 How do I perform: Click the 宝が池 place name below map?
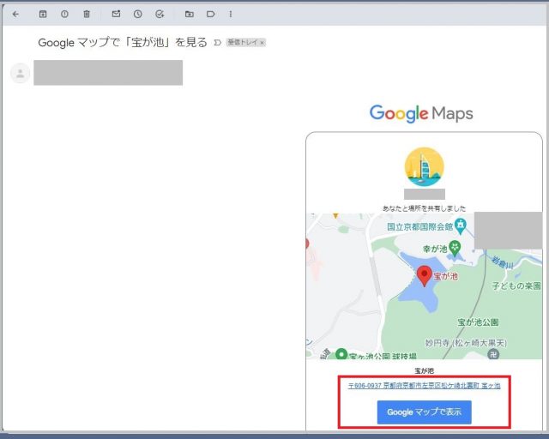pyautogui.click(x=424, y=370)
